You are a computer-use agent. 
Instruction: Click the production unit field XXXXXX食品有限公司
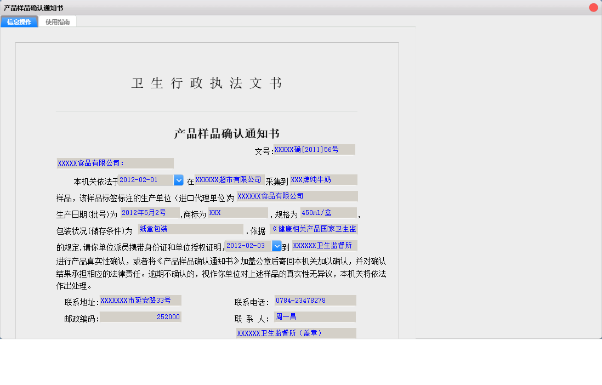coord(296,196)
